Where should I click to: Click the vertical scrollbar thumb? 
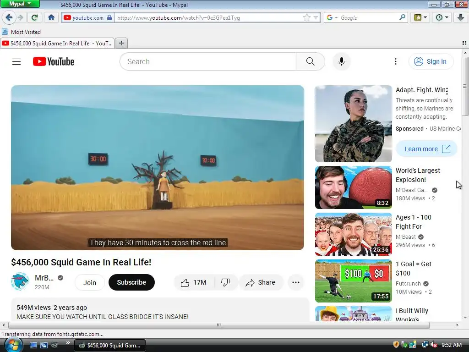[465, 87]
